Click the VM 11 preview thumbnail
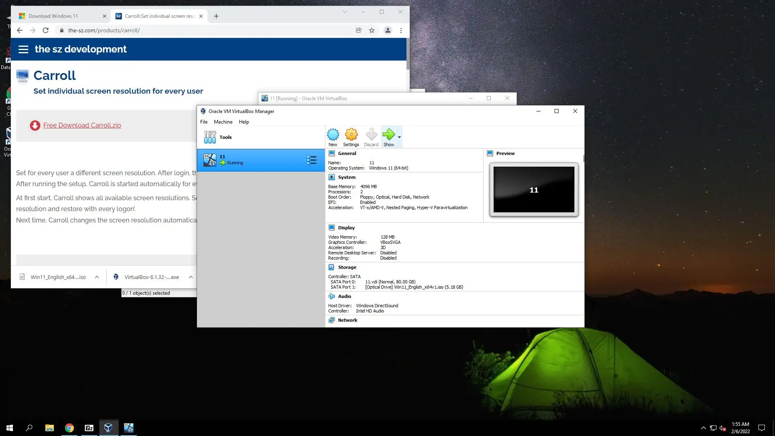Screen dimensions: 775x436 (534, 190)
